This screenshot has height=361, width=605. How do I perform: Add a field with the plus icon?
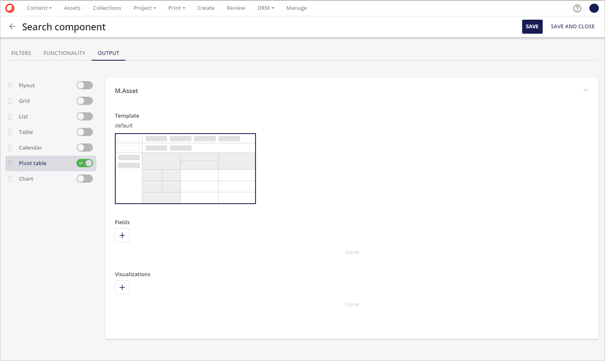pyautogui.click(x=122, y=235)
